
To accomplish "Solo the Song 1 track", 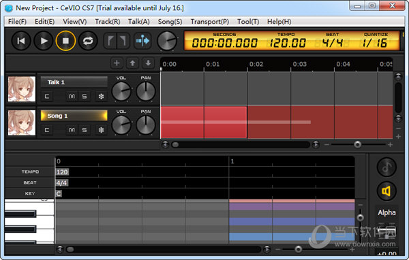I will 85,130.
